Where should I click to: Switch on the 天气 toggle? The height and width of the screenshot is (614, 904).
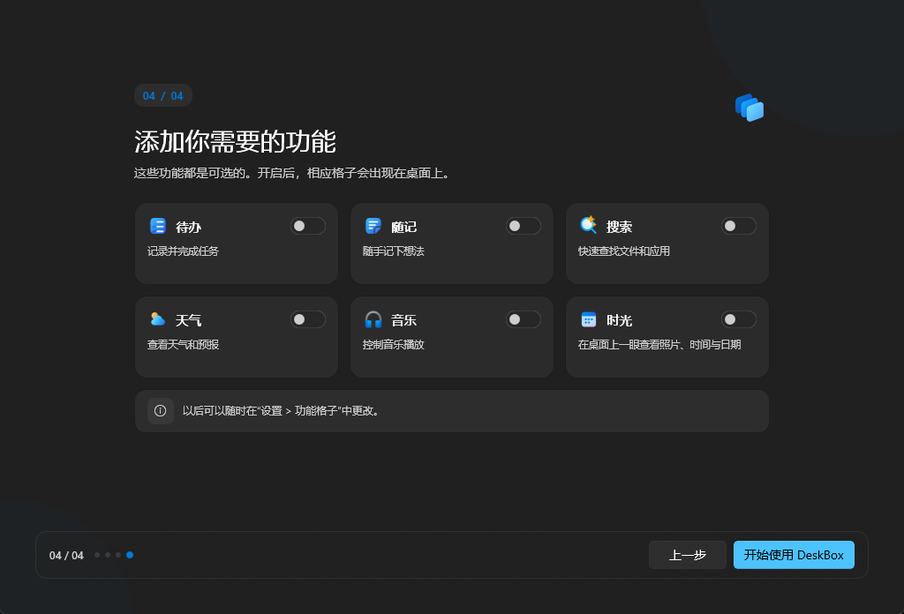308,319
